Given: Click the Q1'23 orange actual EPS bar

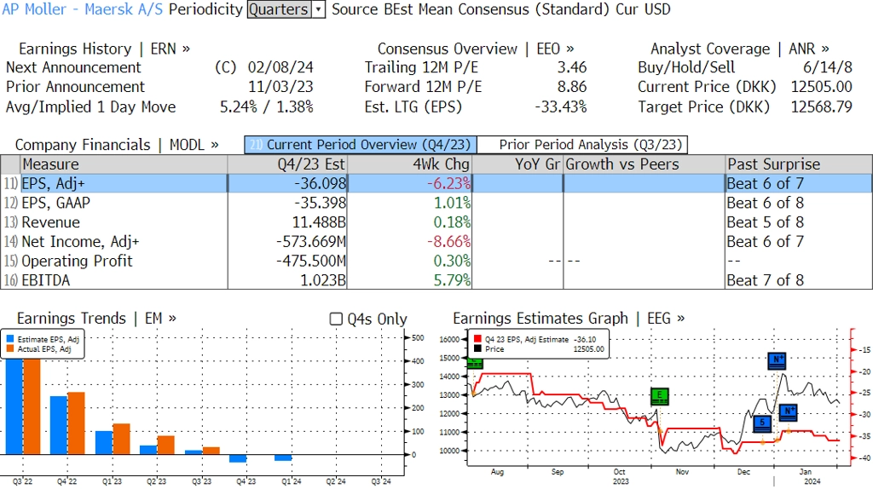Looking at the screenshot, I should (x=121, y=439).
